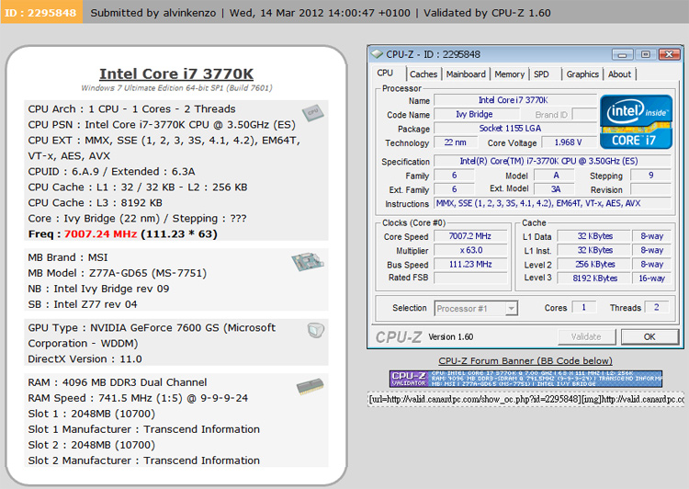
Task: Click the RAM stick icon beside RAM row
Action: pos(311,386)
